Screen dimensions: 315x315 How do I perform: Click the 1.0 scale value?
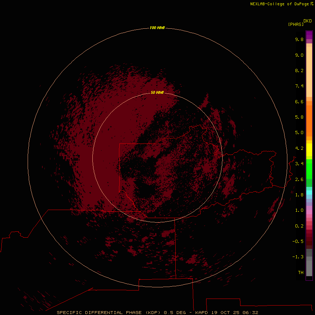(299, 210)
